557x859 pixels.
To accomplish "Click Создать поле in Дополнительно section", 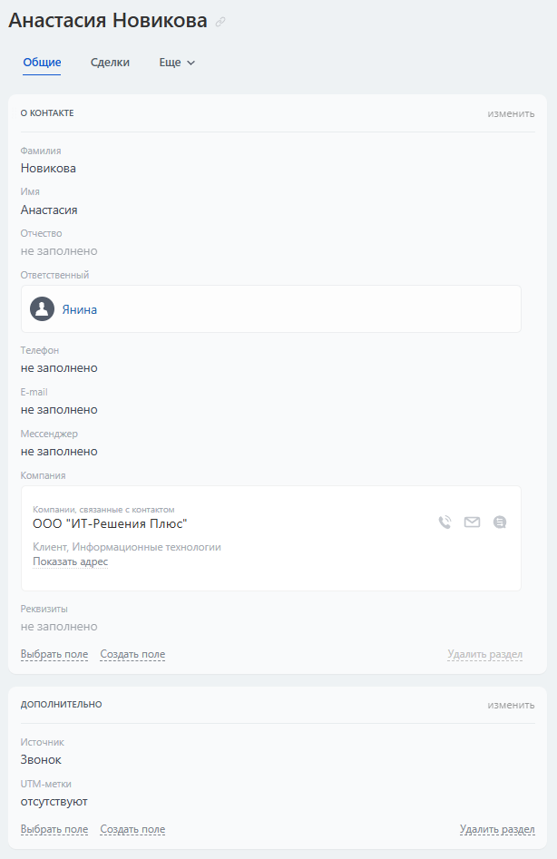I will click(132, 829).
